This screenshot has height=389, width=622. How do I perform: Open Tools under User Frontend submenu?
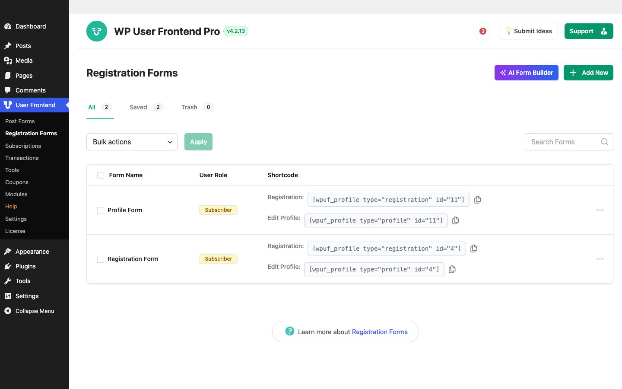[x=12, y=170]
